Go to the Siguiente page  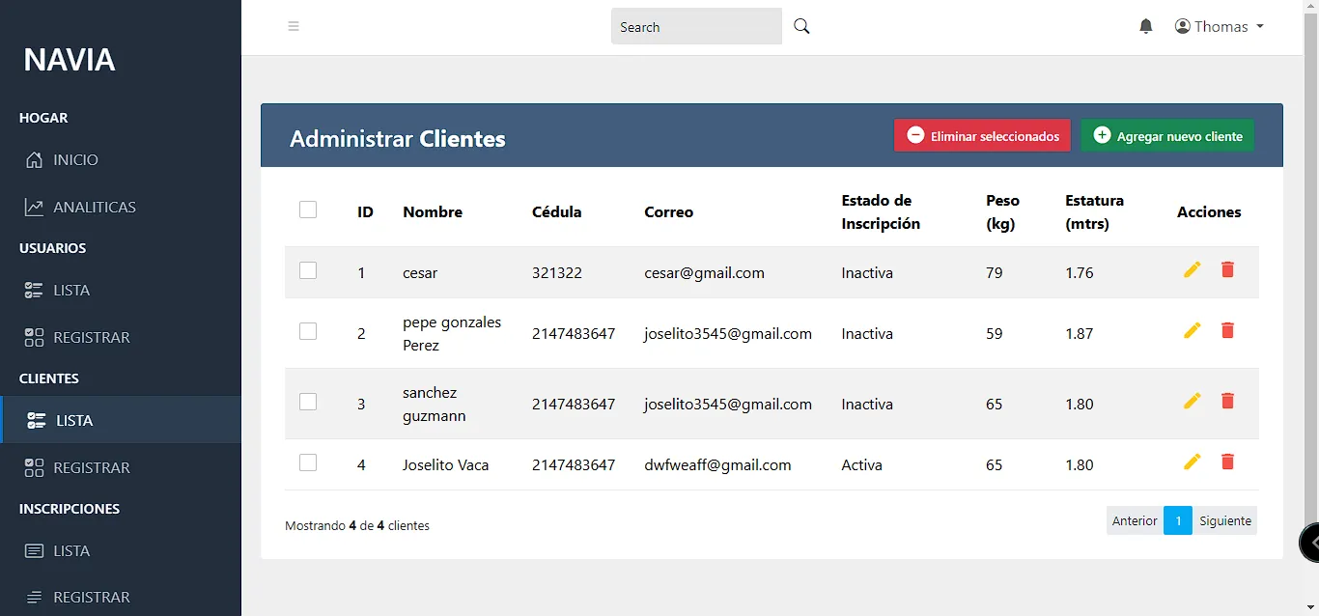point(1224,521)
